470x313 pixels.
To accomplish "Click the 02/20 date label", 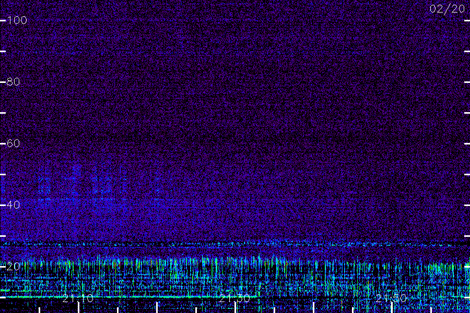I will pyautogui.click(x=447, y=9).
